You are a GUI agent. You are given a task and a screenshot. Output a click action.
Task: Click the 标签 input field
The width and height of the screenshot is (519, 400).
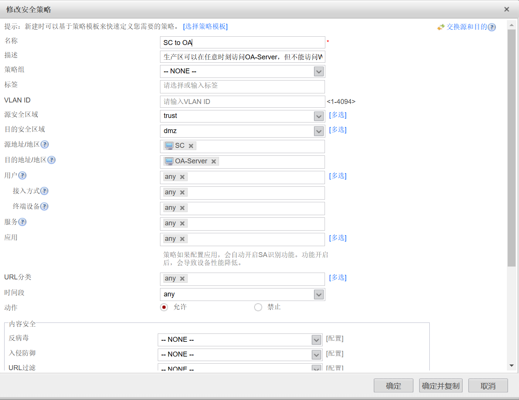pos(242,87)
